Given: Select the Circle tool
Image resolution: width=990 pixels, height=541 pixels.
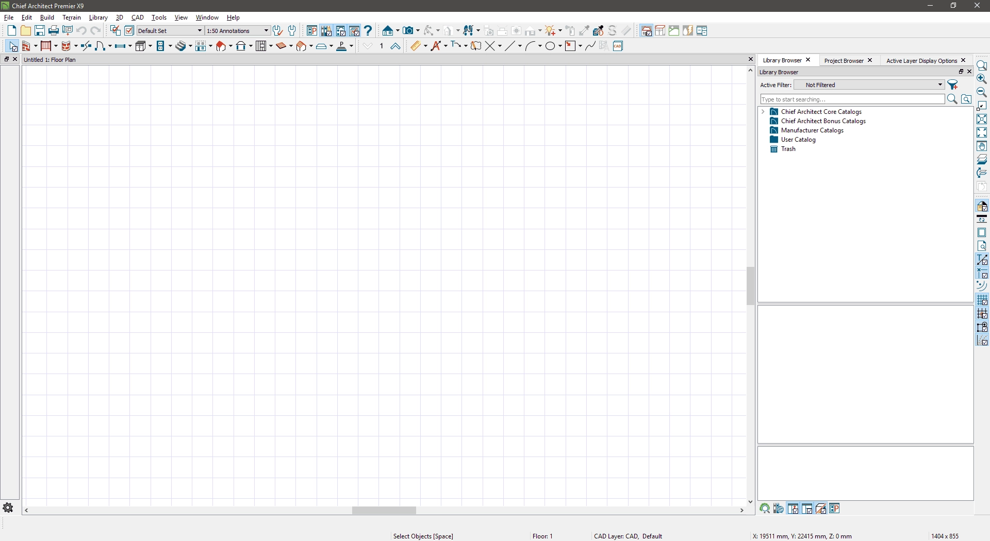Looking at the screenshot, I should [550, 46].
